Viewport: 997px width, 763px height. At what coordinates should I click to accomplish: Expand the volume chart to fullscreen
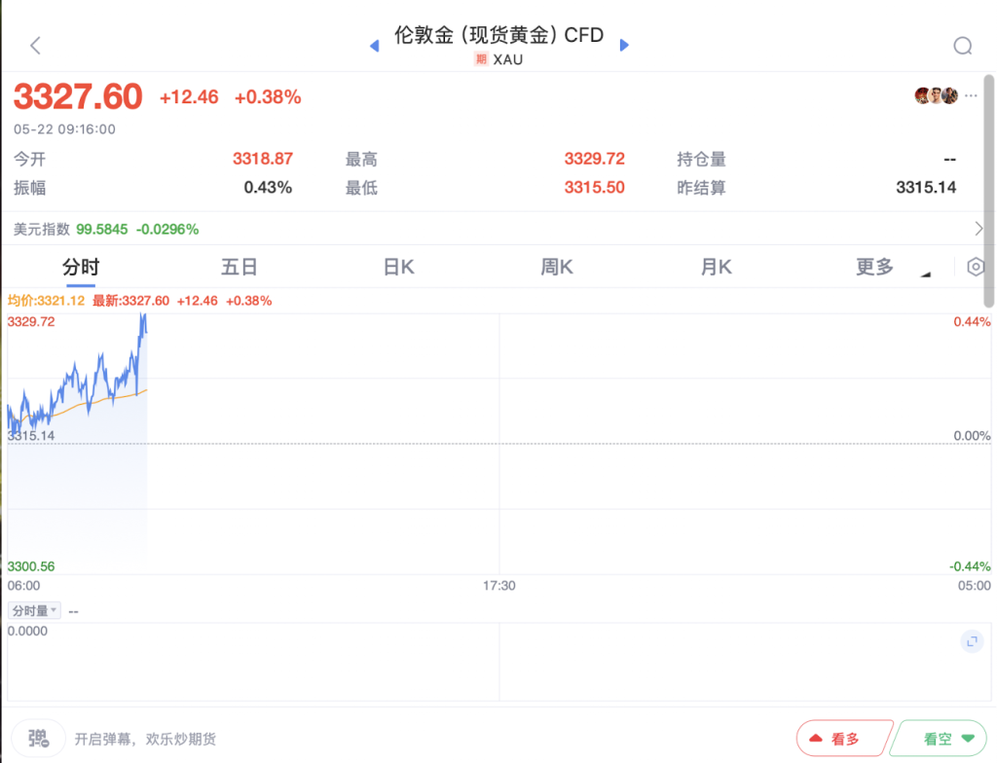(x=971, y=641)
